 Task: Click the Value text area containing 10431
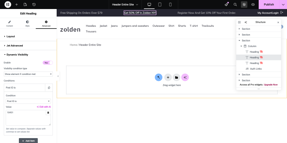tap(28, 118)
